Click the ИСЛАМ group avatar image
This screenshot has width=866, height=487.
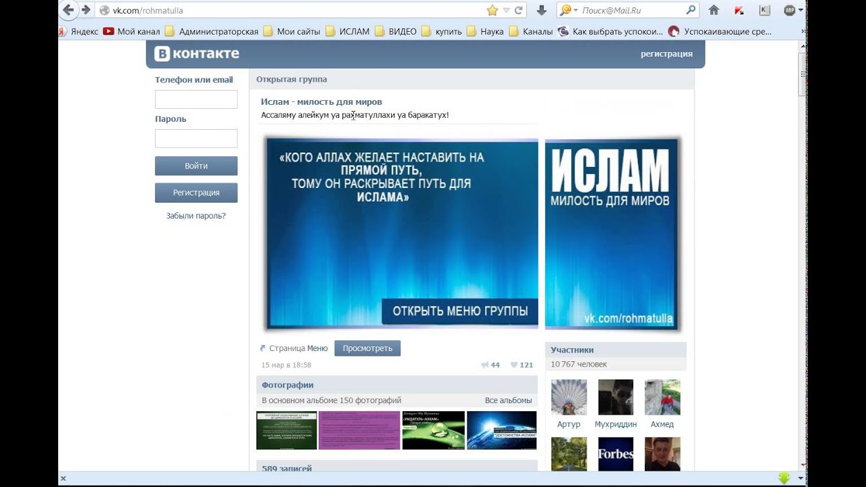tap(612, 234)
